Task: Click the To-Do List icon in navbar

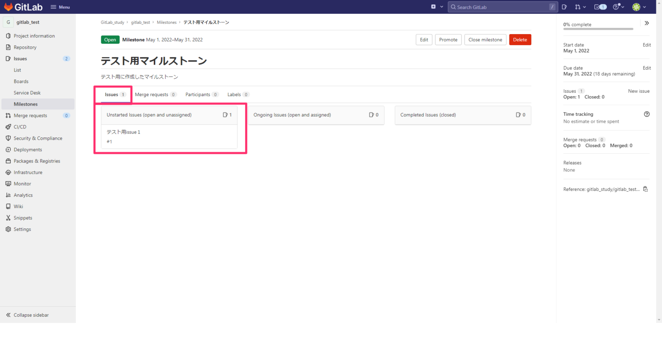Action: pos(600,7)
